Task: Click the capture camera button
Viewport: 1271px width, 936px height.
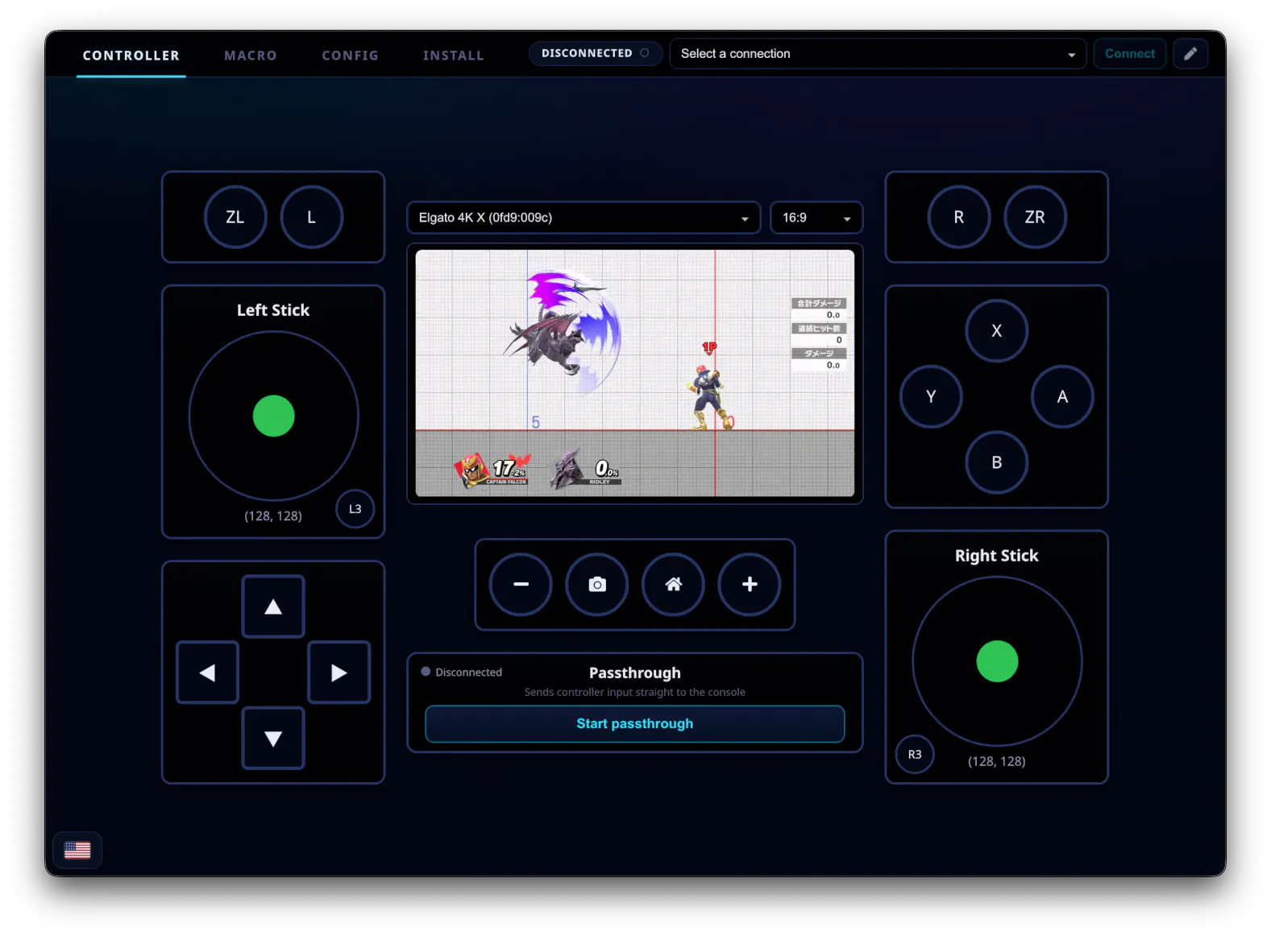Action: pos(597,585)
